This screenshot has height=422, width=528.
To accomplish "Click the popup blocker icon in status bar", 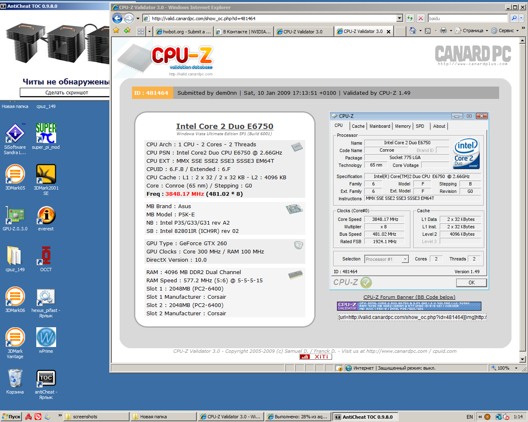I will [339, 368].
